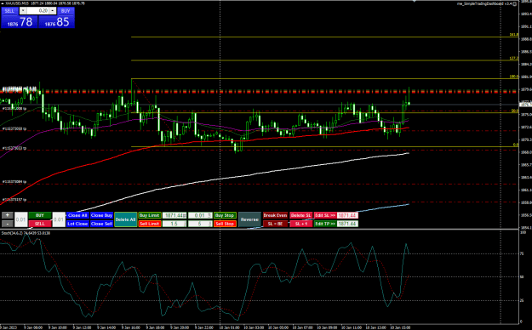The width and height of the screenshot is (532, 330).
Task: Click the XAUUSD,M15 chart title text
Action: click(17, 3)
